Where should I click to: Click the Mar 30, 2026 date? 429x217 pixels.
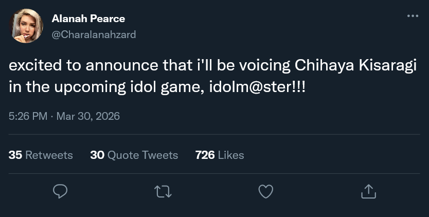coord(87,116)
